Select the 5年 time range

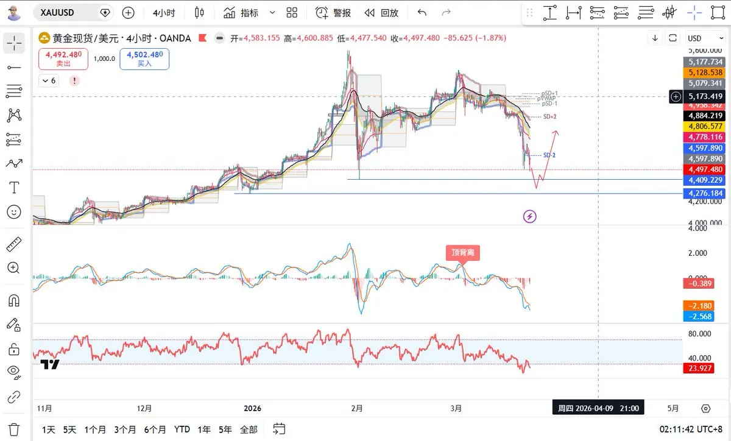pyautogui.click(x=225, y=429)
